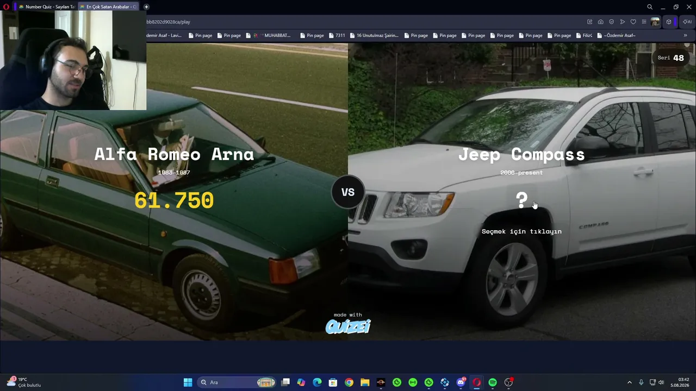Open the MUHABBAT bookmark

272,35
